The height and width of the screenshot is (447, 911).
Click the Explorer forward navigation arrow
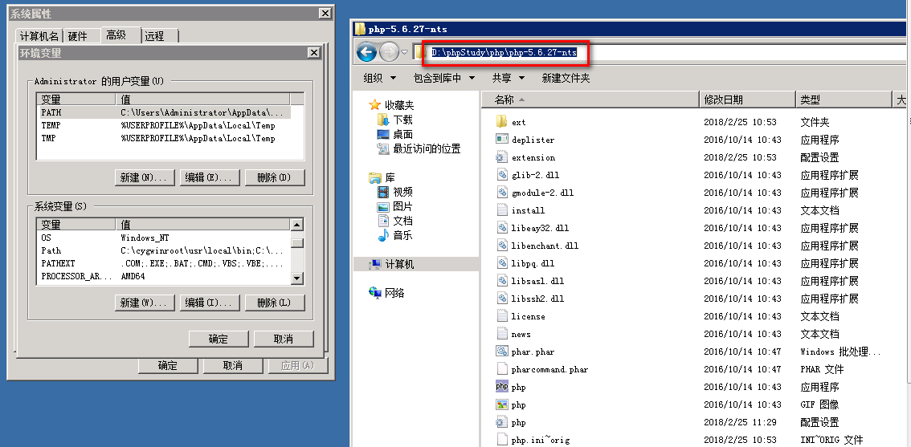pyautogui.click(x=389, y=53)
